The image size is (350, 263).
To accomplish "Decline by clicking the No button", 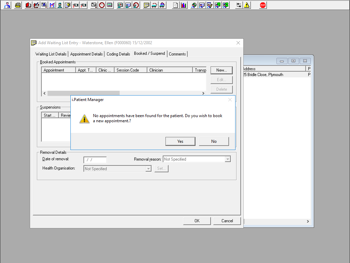I will click(x=214, y=141).
